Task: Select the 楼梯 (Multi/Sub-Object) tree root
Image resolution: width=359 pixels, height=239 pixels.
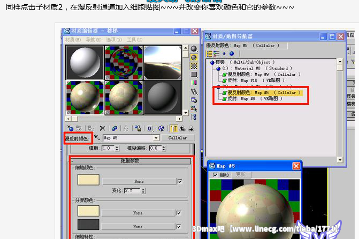Action: [x=243, y=62]
